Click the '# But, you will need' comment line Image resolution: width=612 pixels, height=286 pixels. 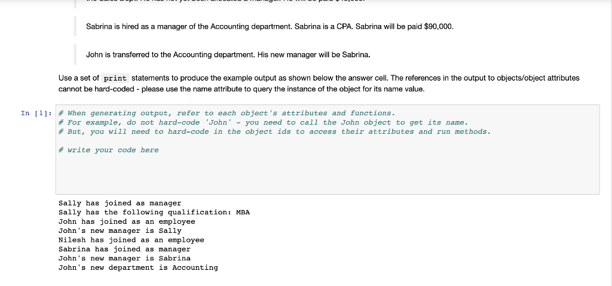275,132
